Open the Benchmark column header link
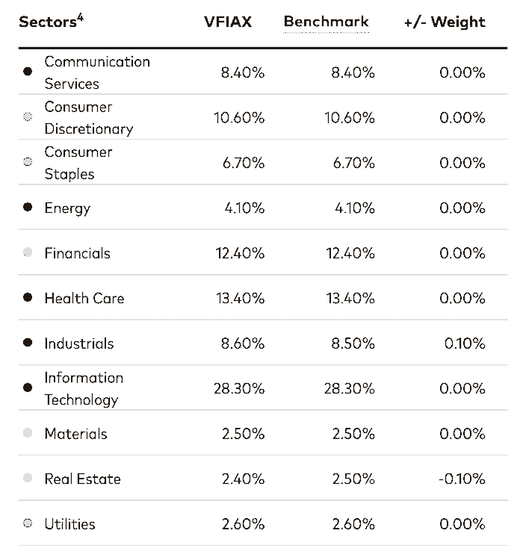The image size is (523, 557). click(x=326, y=22)
